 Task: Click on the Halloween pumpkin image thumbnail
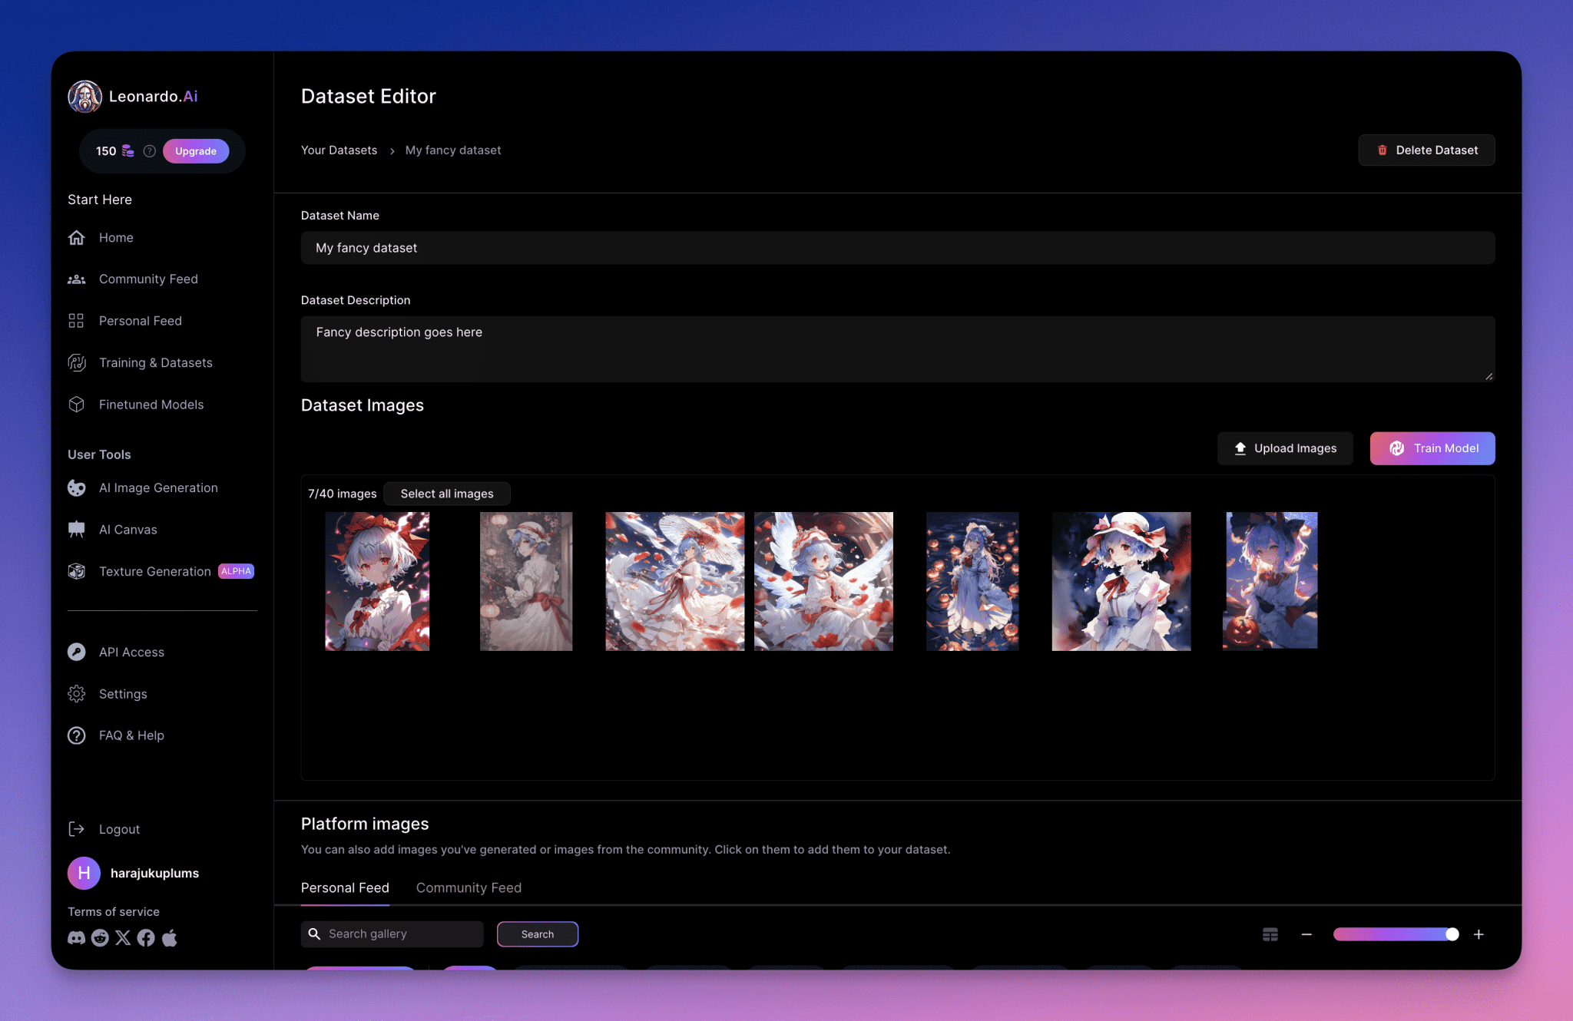click(x=1270, y=580)
